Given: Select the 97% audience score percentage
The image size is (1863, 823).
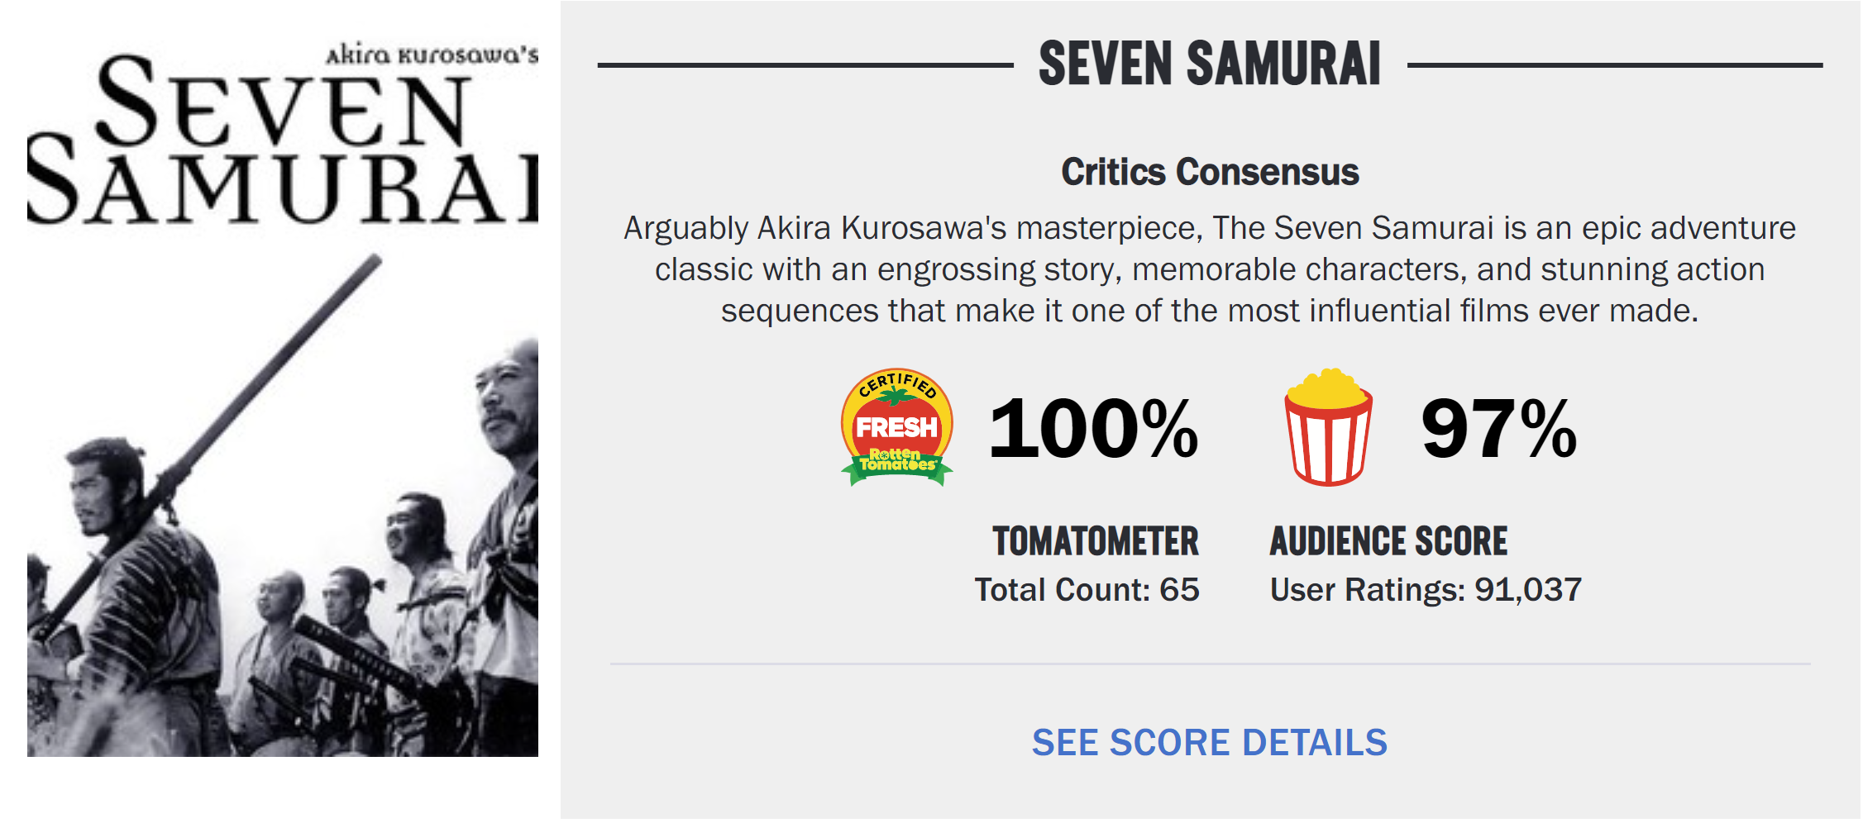Looking at the screenshot, I should click(x=1498, y=429).
